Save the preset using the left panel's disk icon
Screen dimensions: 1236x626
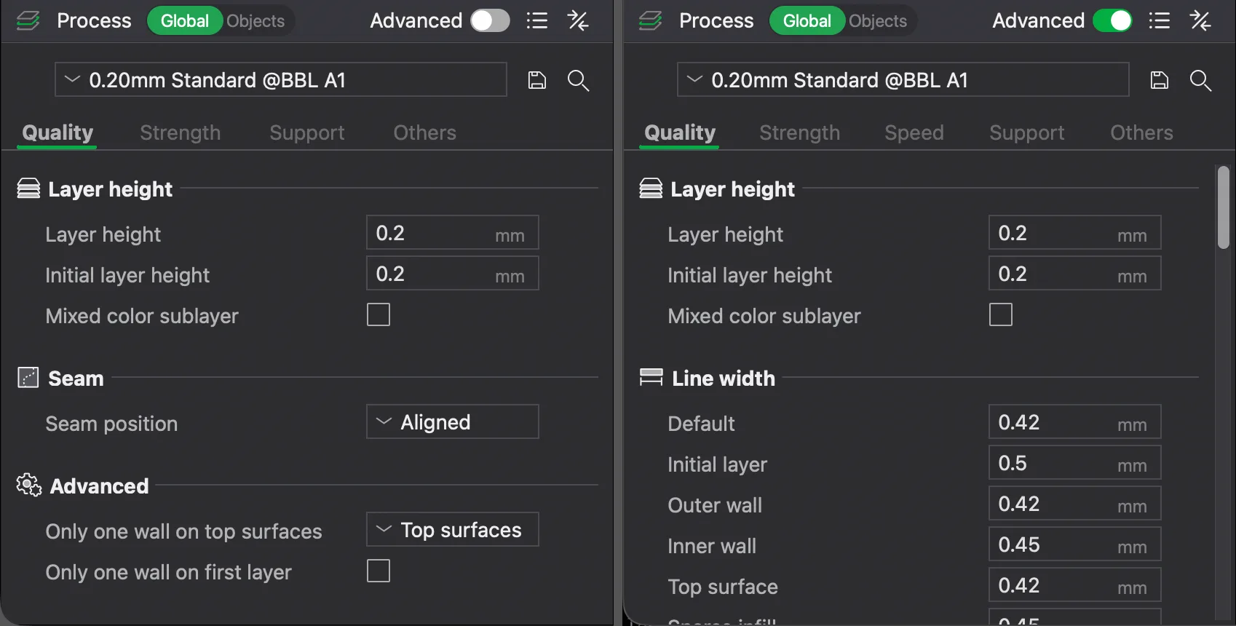click(x=537, y=80)
